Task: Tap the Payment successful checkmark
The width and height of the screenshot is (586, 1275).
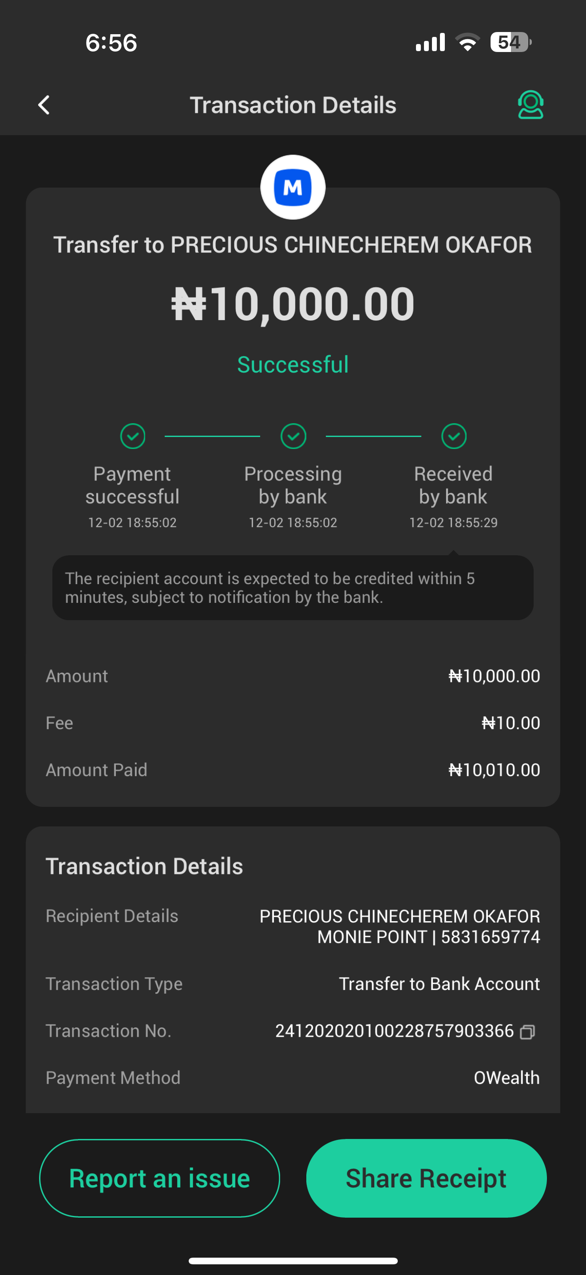Action: pos(132,436)
